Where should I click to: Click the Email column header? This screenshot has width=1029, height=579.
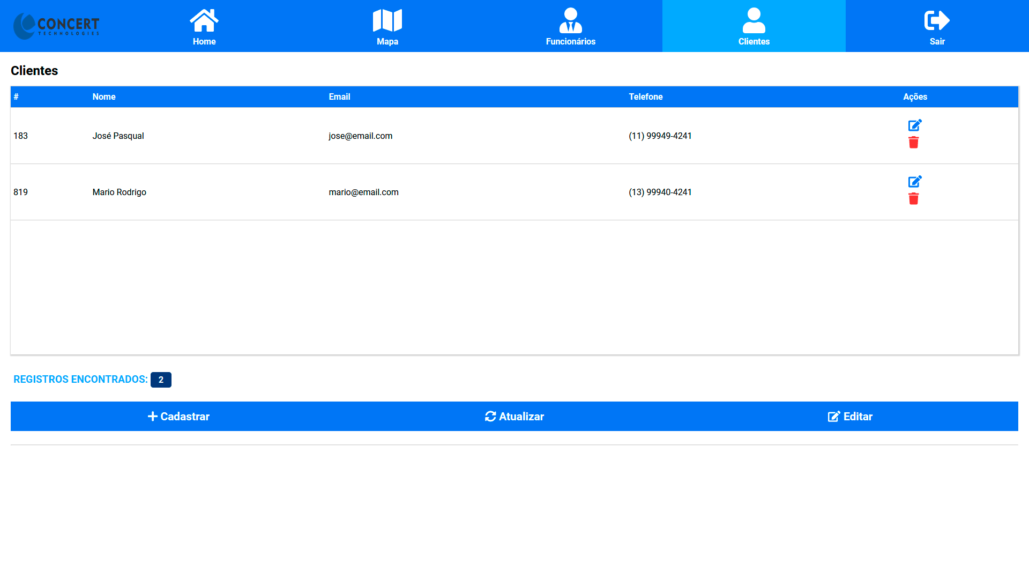pos(339,97)
